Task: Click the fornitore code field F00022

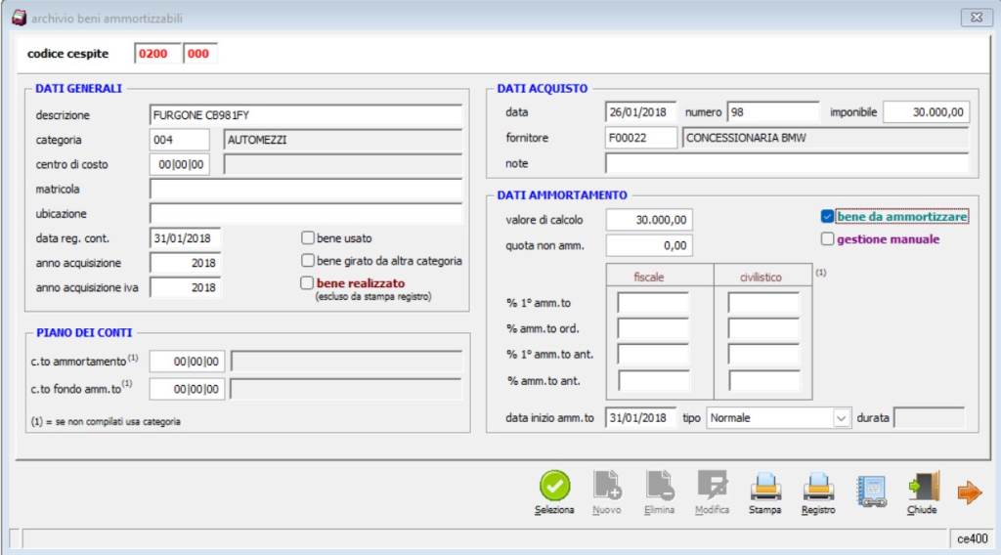Action: pyautogui.click(x=641, y=138)
